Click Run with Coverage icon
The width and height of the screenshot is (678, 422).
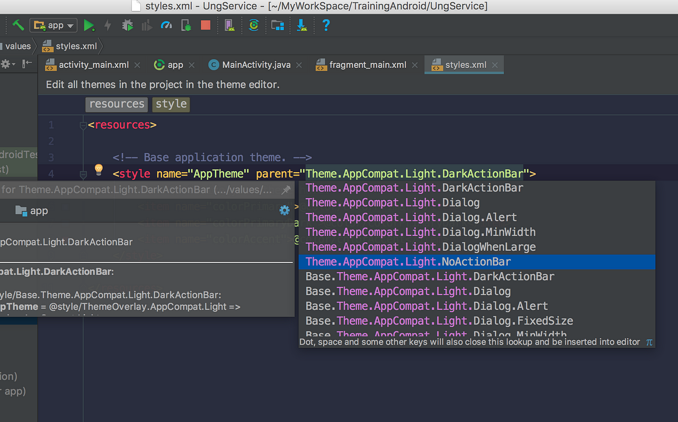pos(147,25)
